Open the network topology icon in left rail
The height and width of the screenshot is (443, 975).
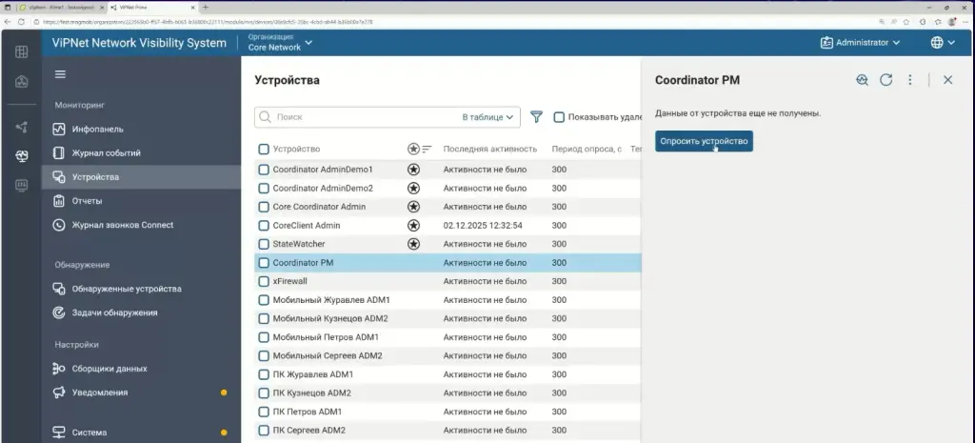pos(22,81)
